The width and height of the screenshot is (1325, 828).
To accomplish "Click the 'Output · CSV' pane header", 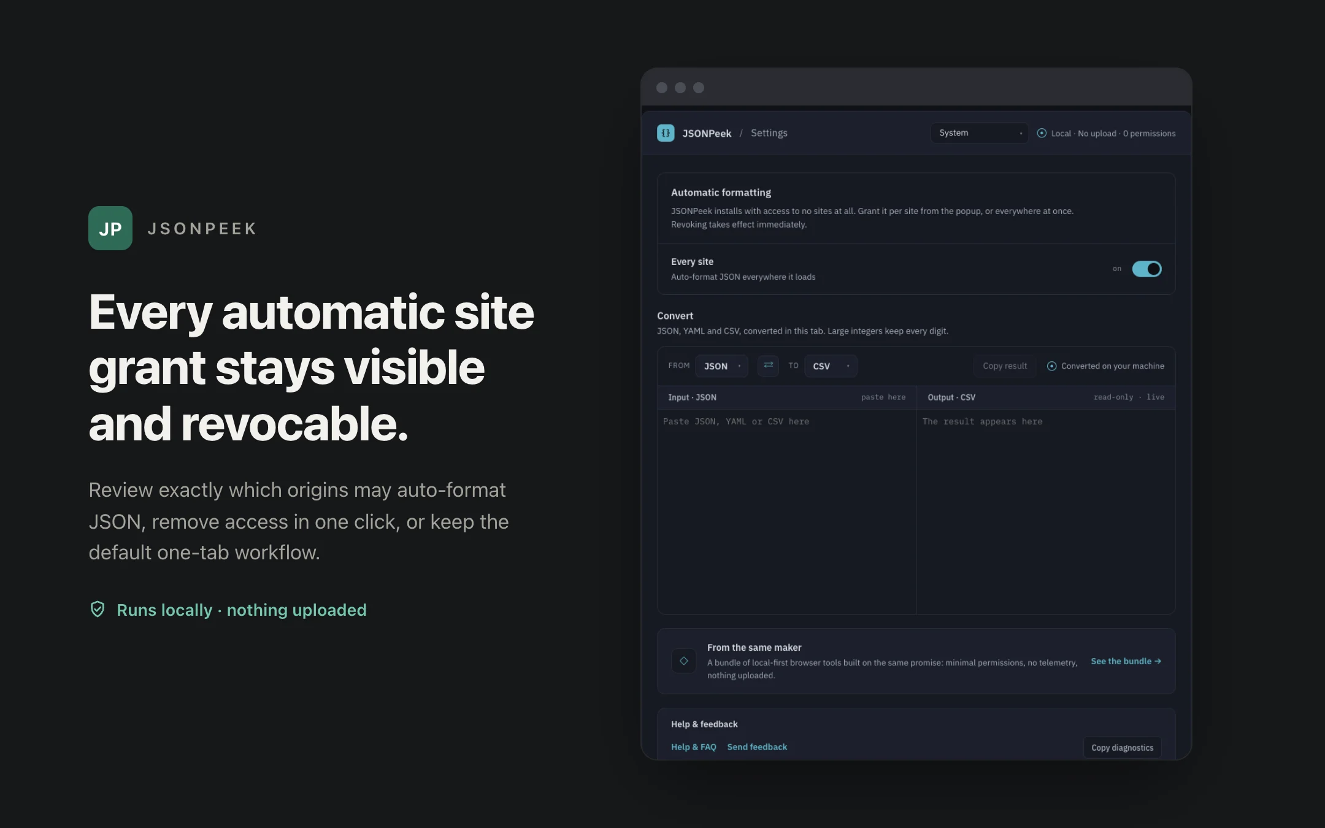I will pos(951,397).
